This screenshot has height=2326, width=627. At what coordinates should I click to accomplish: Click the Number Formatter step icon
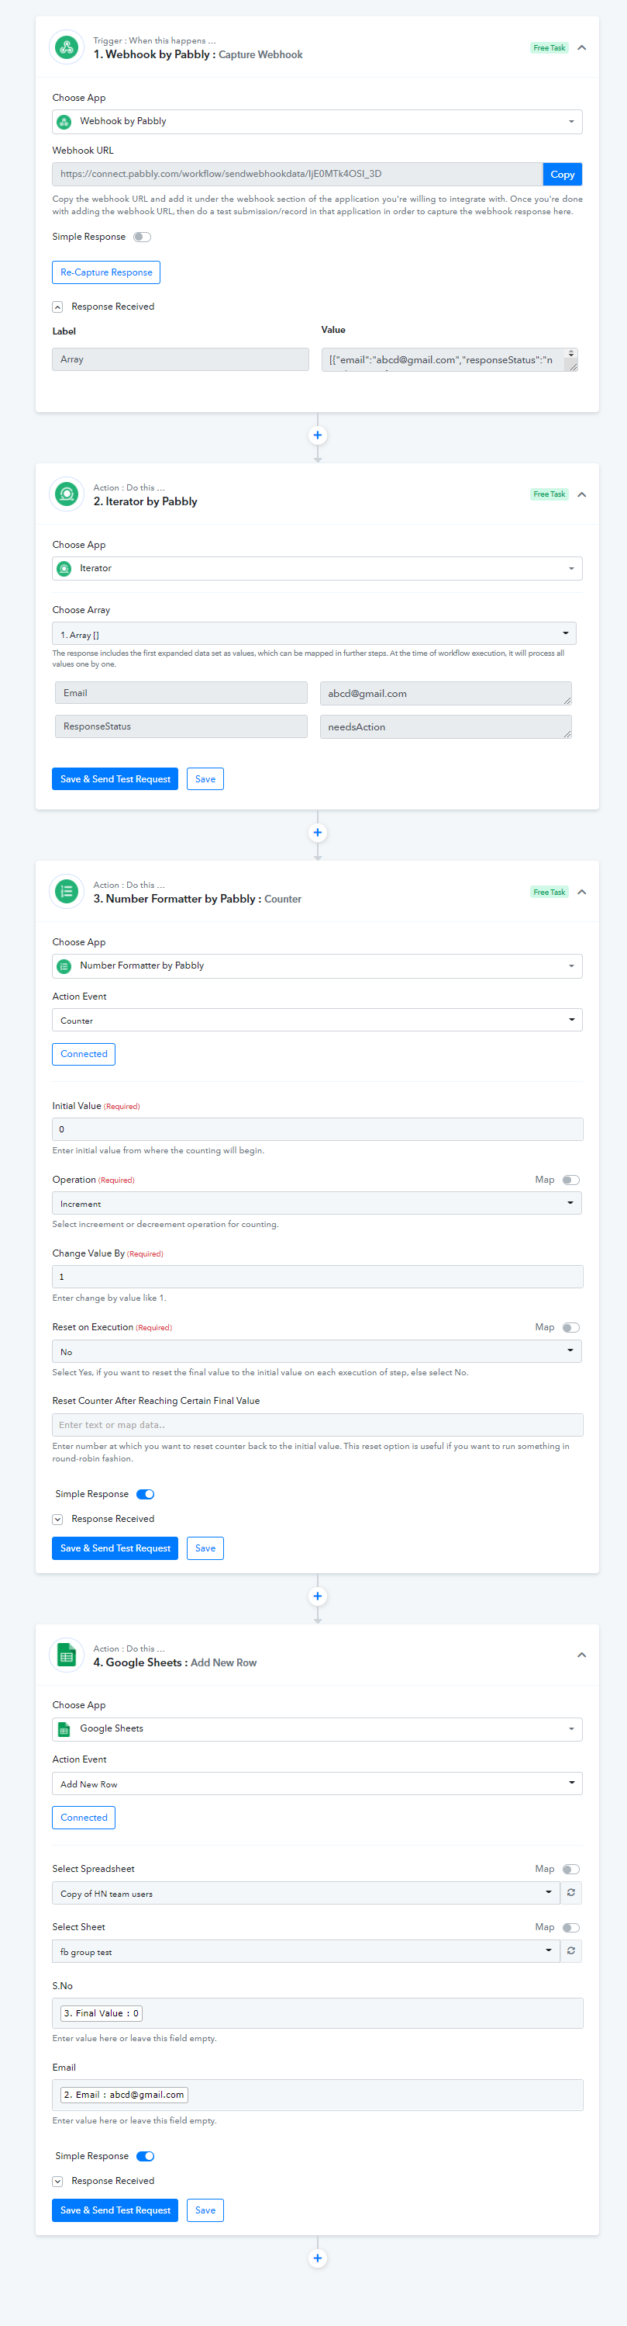(66, 891)
